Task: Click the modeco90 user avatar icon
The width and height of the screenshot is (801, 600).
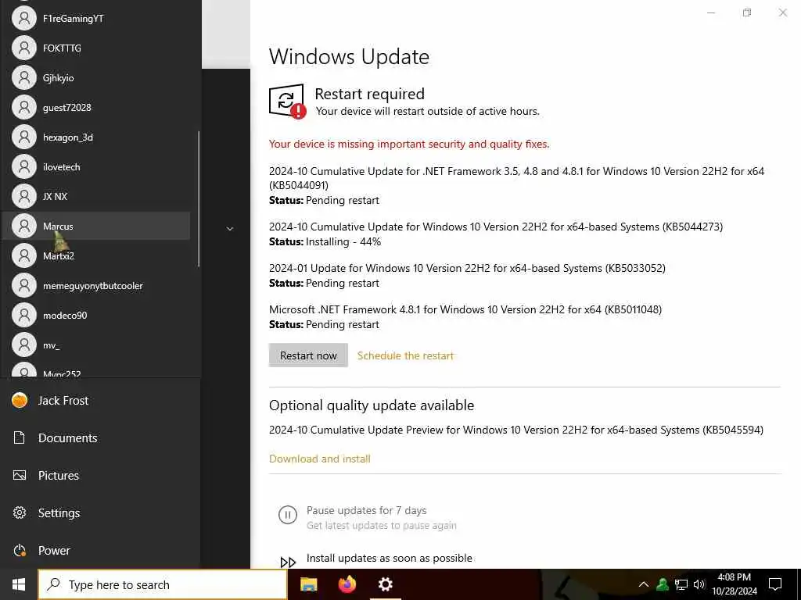Action: (x=24, y=316)
